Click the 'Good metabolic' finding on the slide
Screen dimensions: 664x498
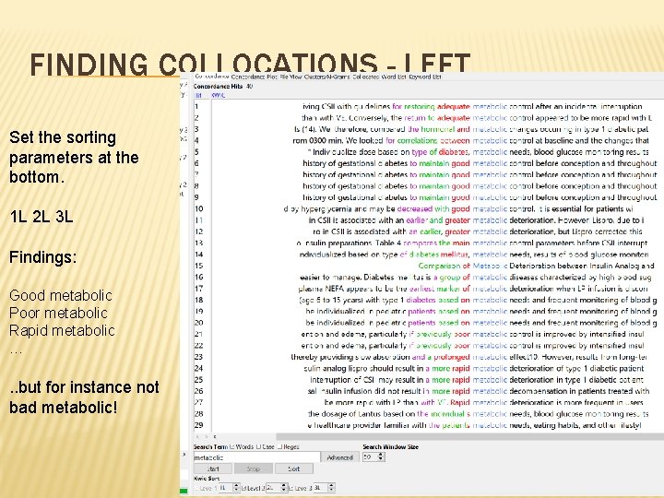tap(61, 295)
